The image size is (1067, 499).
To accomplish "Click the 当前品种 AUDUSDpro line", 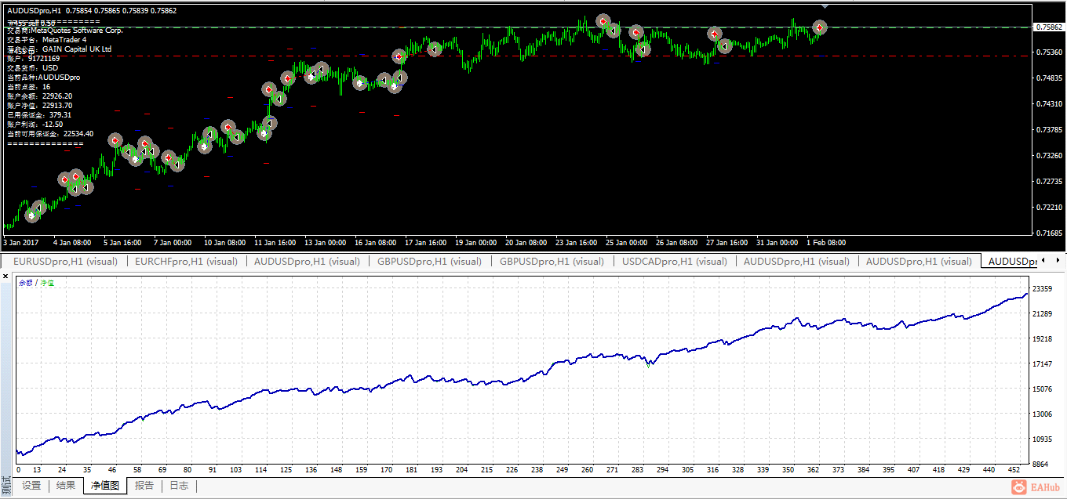I will (43, 78).
